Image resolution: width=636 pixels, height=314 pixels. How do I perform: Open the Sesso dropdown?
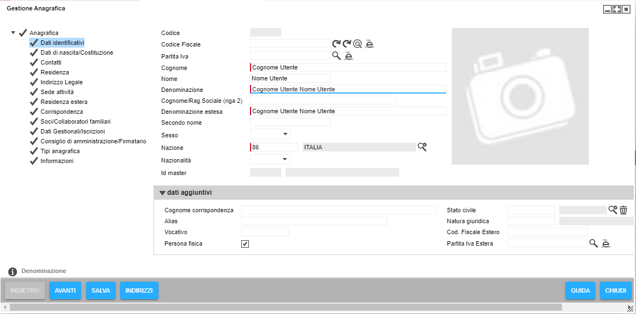pos(270,134)
